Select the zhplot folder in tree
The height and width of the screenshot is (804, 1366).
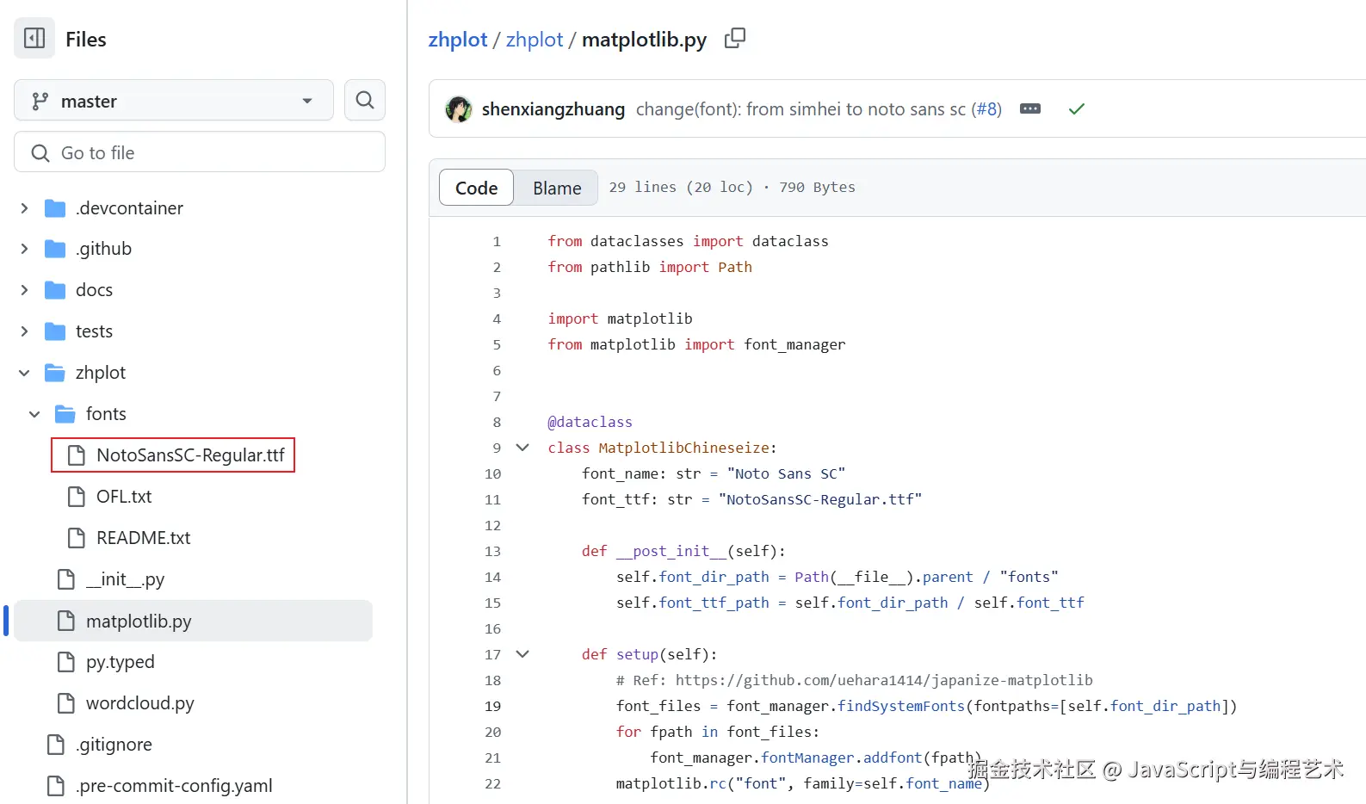101,373
